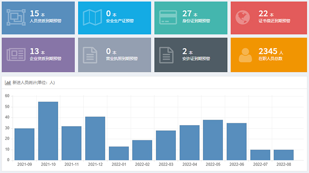This screenshot has height=173, width=309.
Task: Select the 2022-08 bar in the chart
Action: coord(284,155)
